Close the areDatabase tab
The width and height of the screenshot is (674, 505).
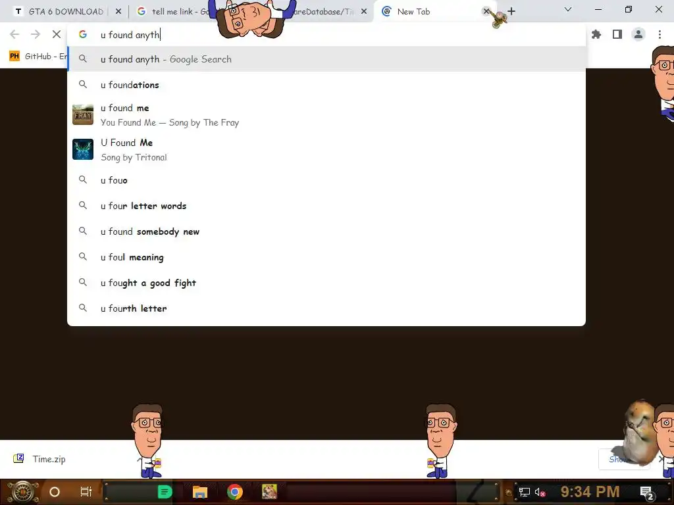tap(363, 12)
